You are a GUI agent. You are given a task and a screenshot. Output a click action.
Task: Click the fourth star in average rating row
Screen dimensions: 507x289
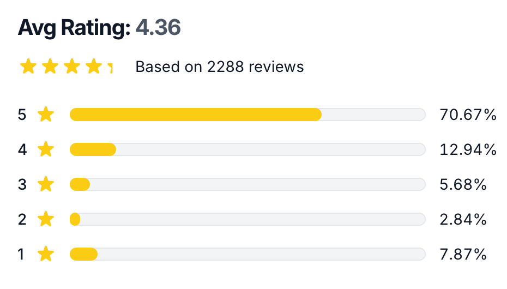click(93, 67)
